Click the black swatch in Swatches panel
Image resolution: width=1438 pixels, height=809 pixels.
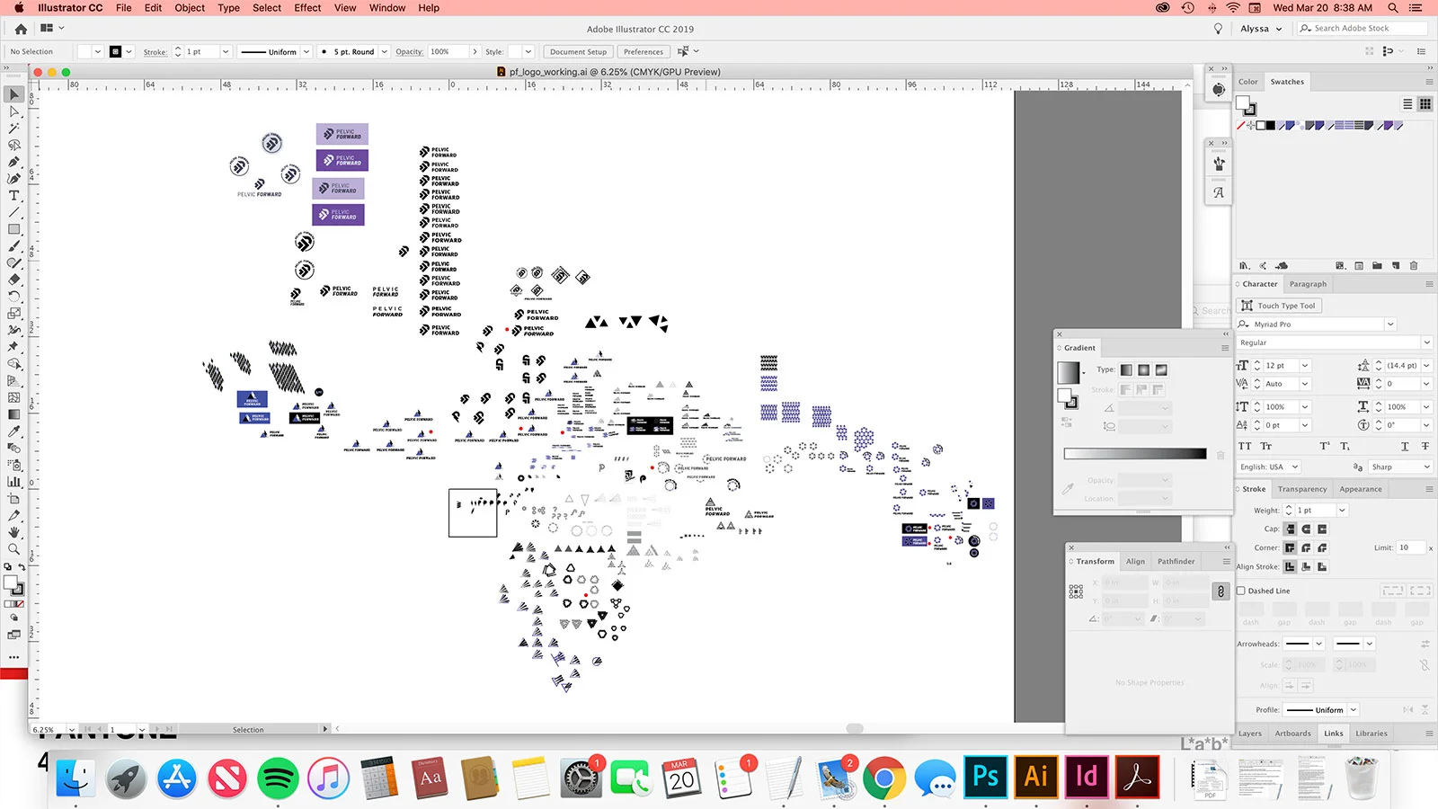coord(1271,126)
